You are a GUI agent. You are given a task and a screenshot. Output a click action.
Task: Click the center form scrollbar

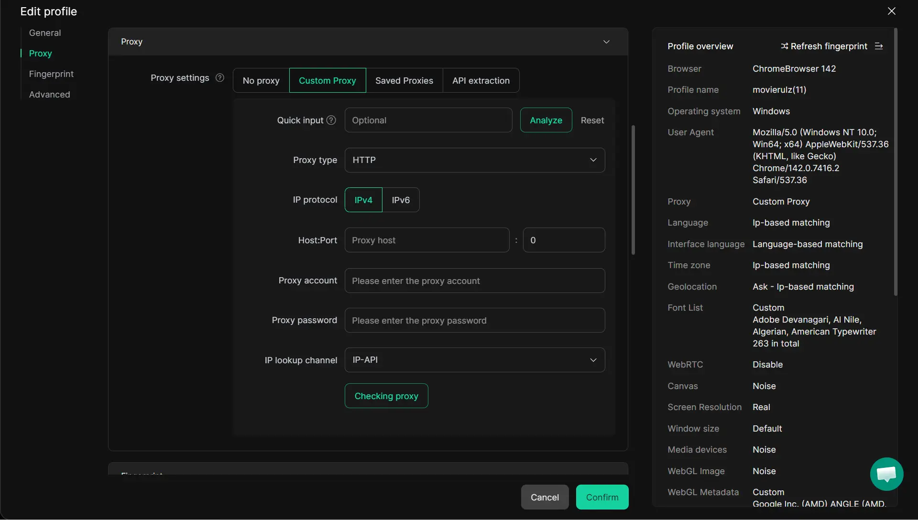(633, 190)
